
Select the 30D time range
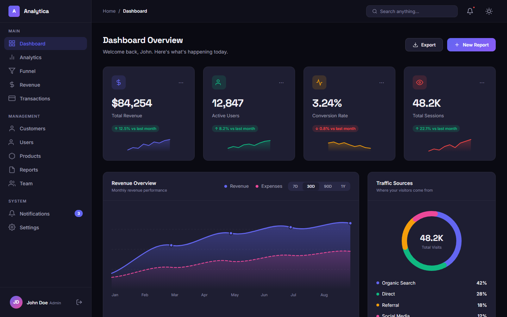click(x=311, y=186)
